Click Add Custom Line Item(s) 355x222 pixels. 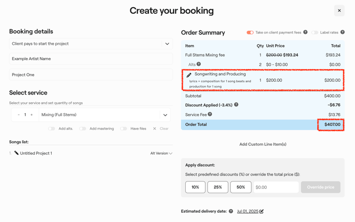tap(263, 144)
